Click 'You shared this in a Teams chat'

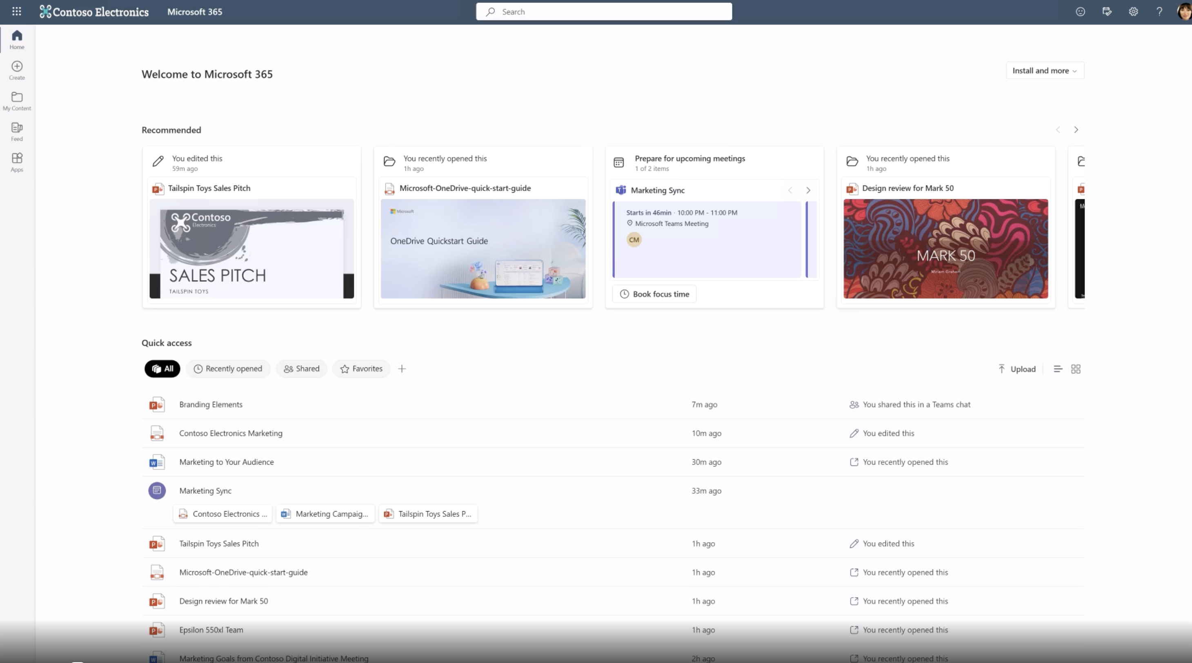click(x=916, y=404)
